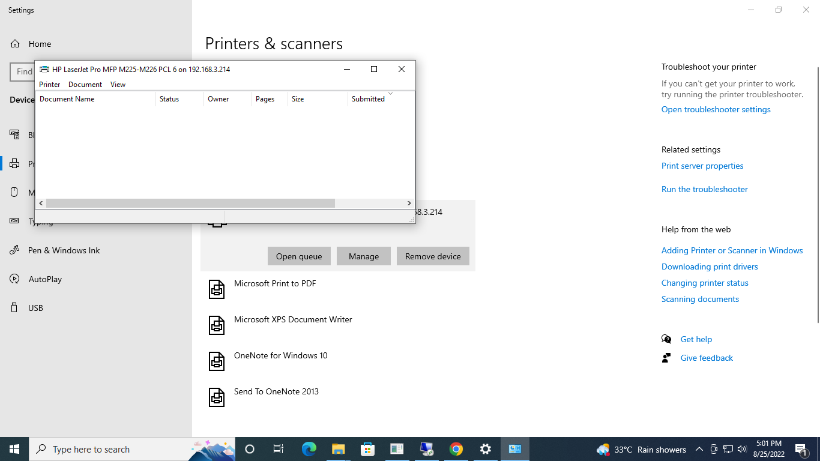Open Adding Printer or Scanner in Windows link

tap(732, 250)
